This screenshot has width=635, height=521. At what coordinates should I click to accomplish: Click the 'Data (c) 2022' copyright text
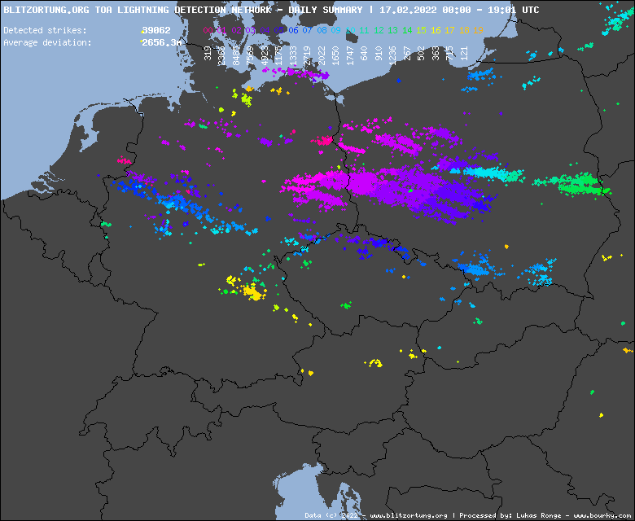coord(331,515)
